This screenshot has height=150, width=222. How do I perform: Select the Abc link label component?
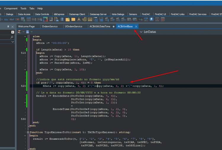point(12,19)
